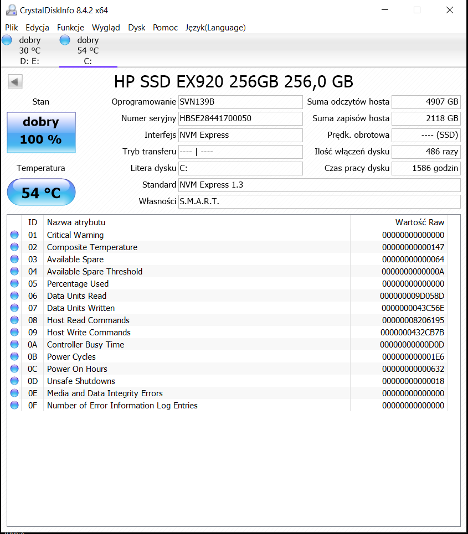
Task: Click the Suma odczytów hosta value 4907 GB
Action: click(x=426, y=102)
